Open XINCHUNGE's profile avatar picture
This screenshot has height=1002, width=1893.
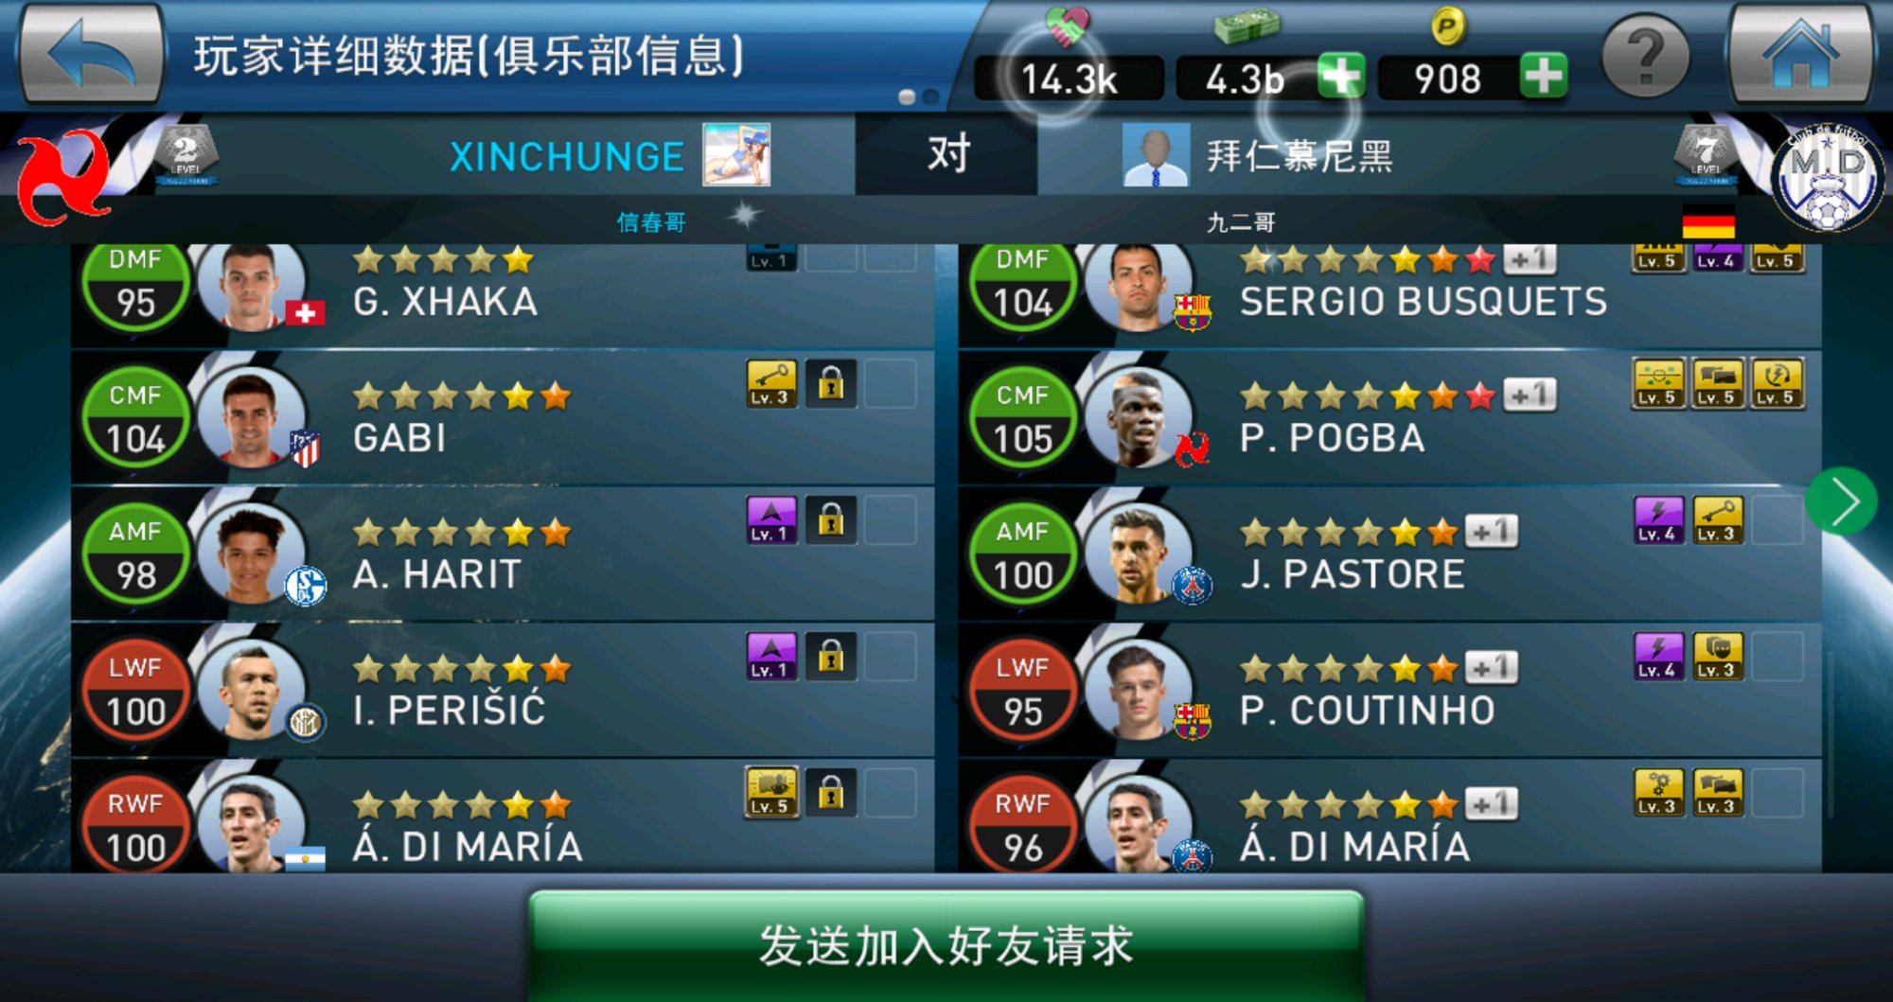[x=736, y=155]
